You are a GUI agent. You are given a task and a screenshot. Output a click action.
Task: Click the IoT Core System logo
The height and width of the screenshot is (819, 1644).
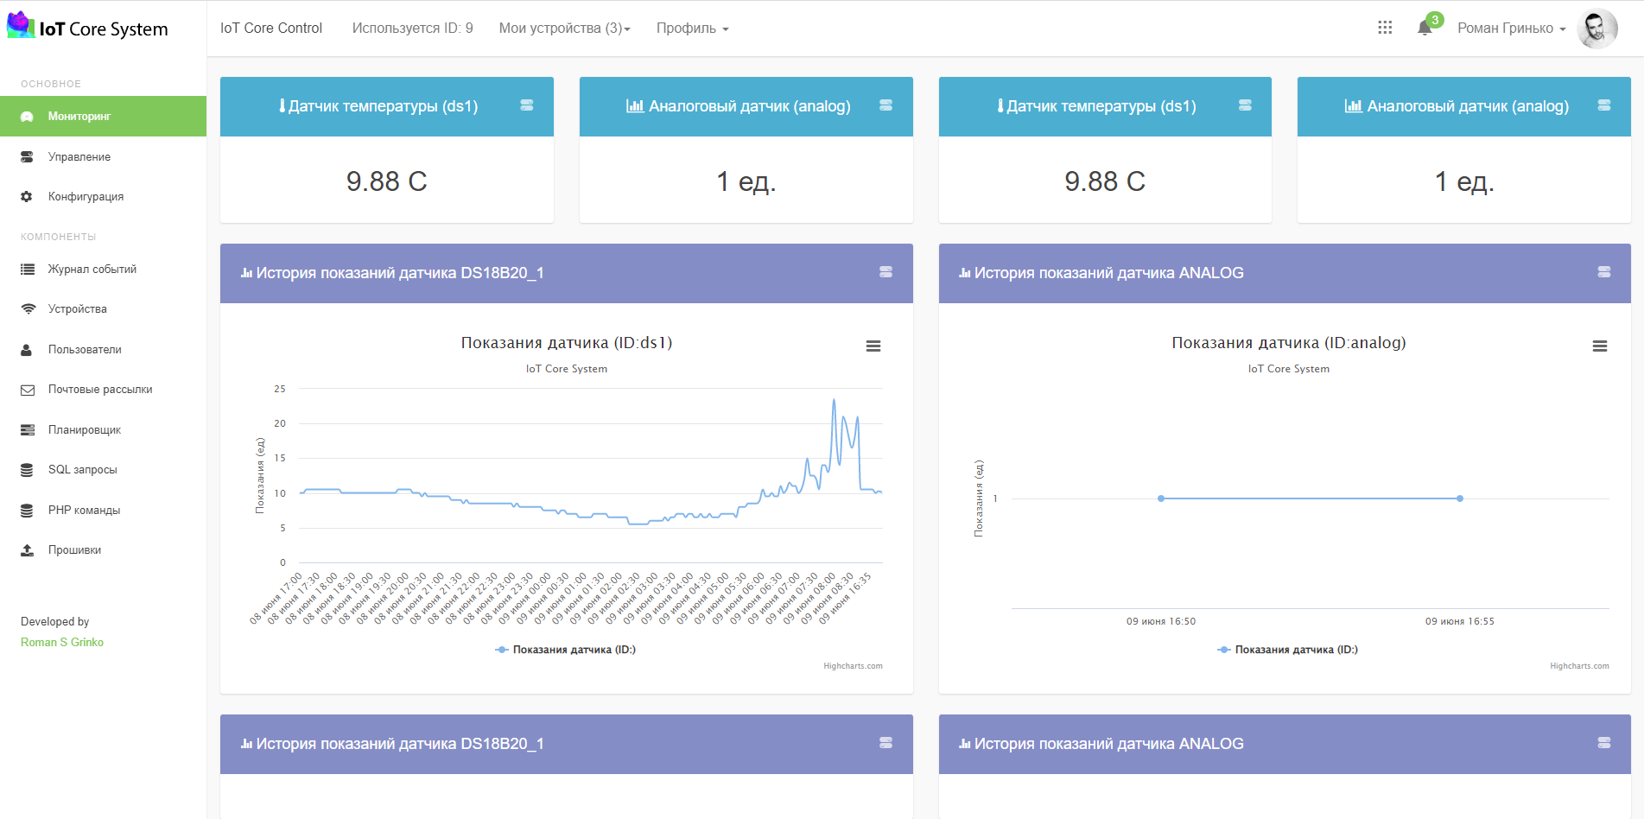(87, 28)
